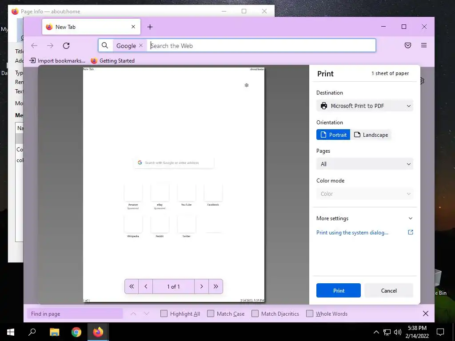Open the Pages dropdown set to All
455x341 pixels.
tap(365, 164)
